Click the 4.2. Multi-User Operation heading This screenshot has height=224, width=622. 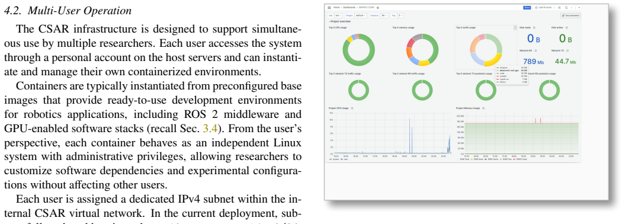pyautogui.click(x=68, y=11)
